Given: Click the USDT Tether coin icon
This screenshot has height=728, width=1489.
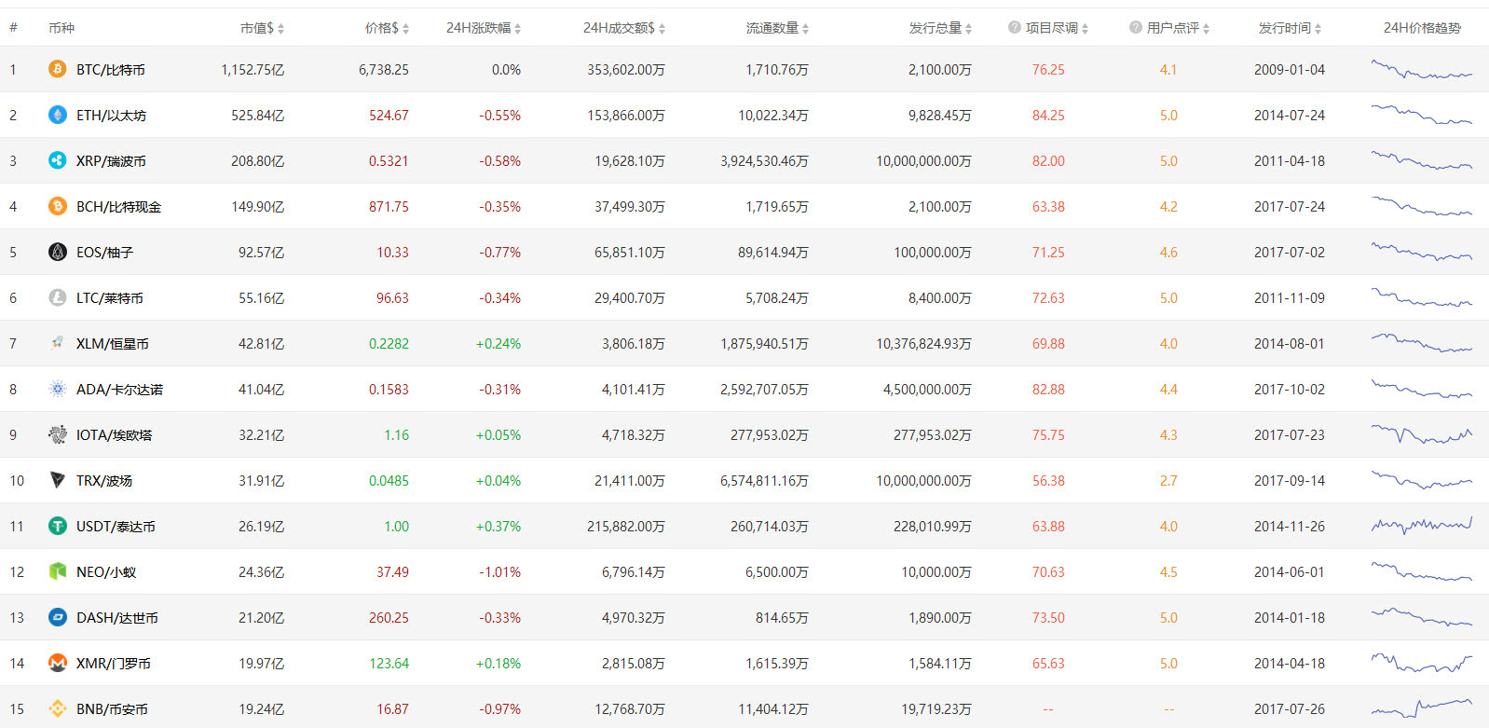Looking at the screenshot, I should [58, 526].
